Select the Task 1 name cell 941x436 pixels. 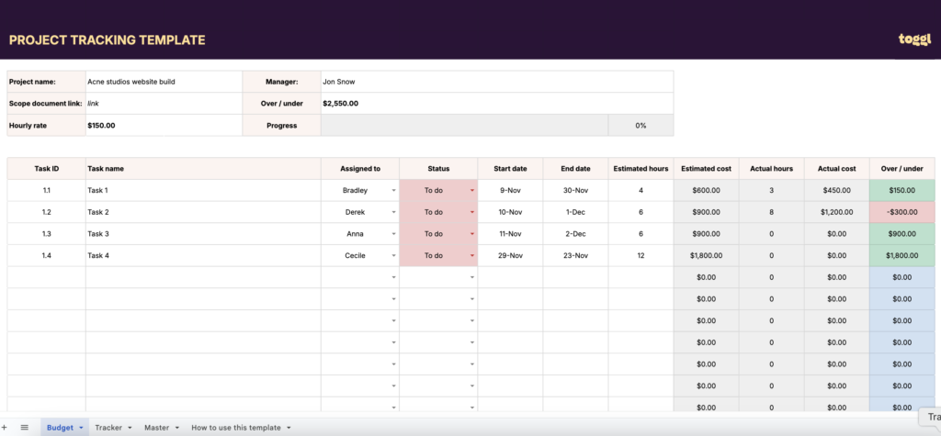(203, 190)
